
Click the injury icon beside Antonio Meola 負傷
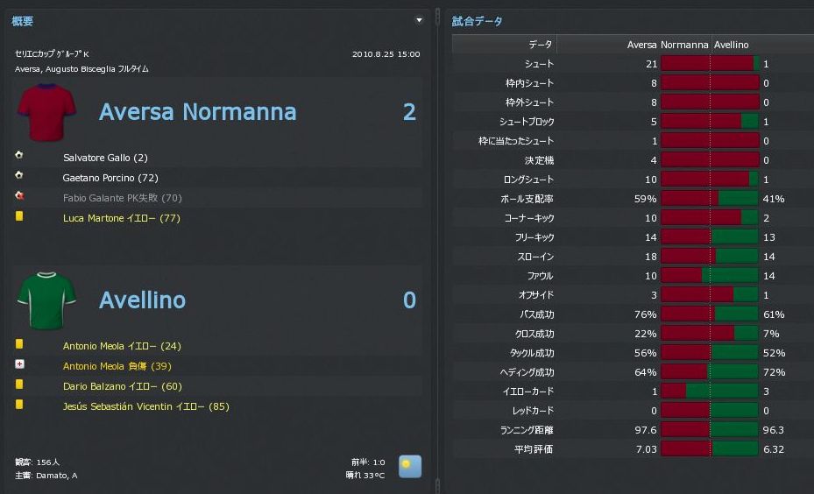pos(19,365)
